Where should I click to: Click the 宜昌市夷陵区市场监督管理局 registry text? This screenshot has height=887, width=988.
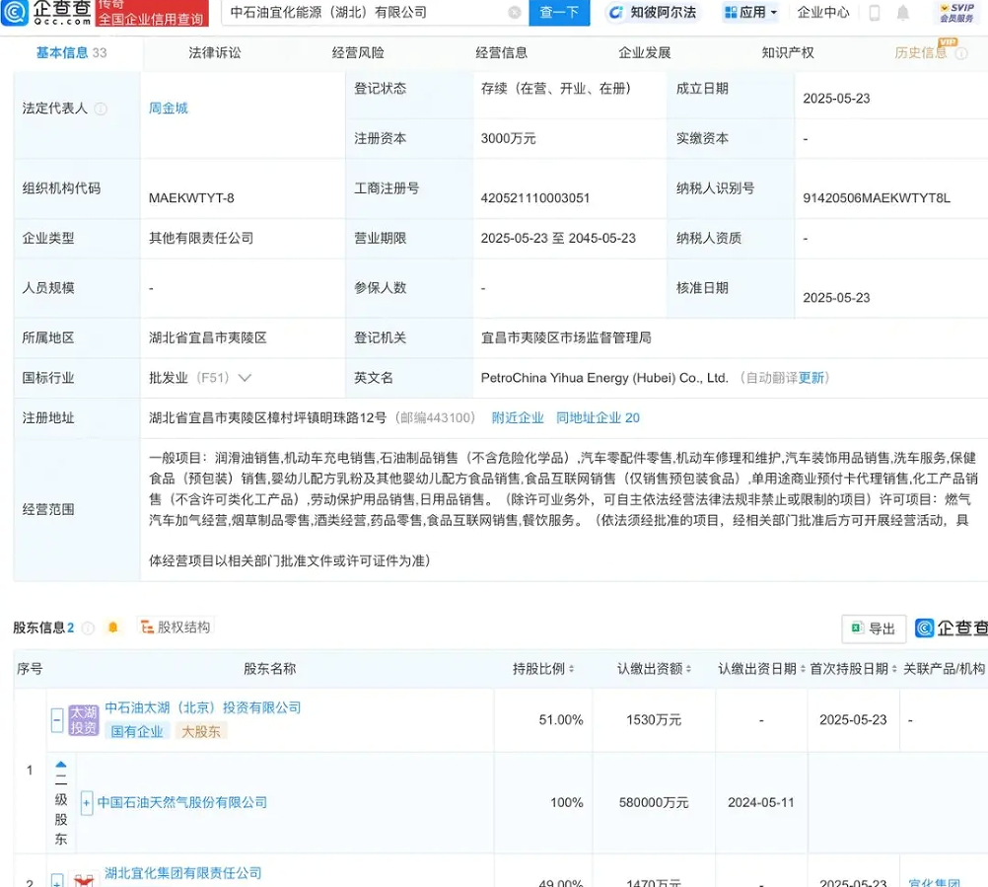[x=566, y=337]
